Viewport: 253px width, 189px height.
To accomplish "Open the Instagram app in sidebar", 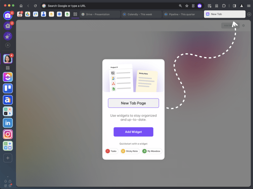I will coord(8,134).
